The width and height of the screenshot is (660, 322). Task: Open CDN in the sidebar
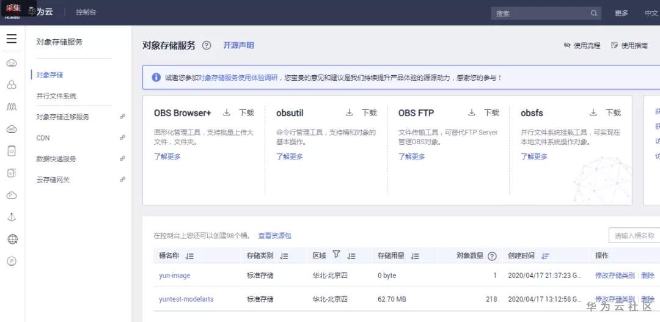coord(43,137)
